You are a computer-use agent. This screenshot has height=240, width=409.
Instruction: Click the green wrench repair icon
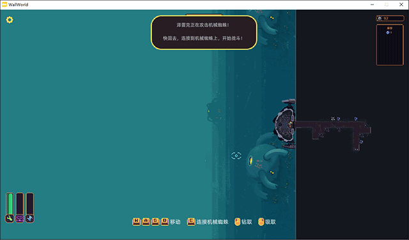(10, 218)
